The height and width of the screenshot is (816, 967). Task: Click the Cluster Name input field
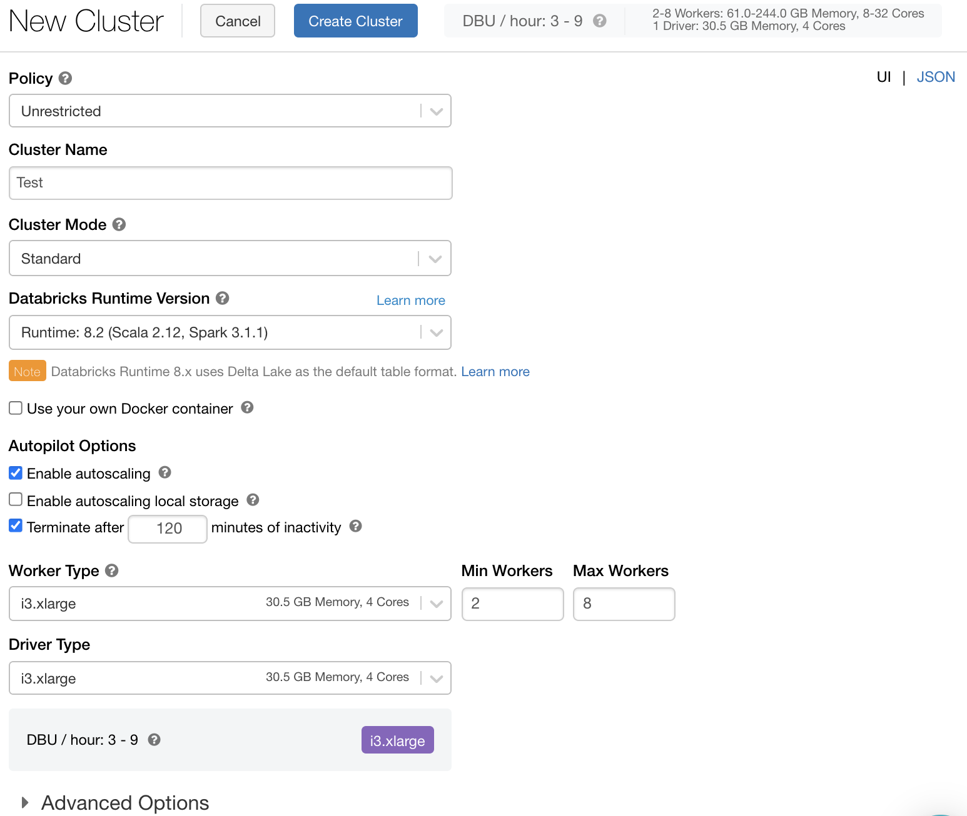click(230, 183)
